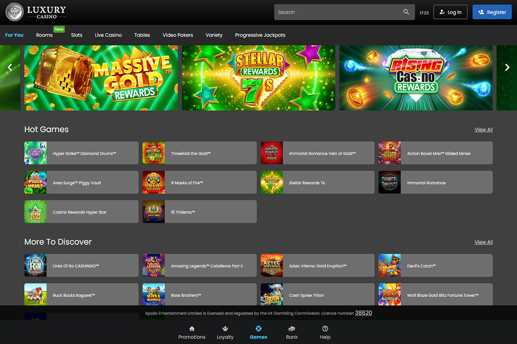
Task: Switch to the Slots tab
Action: coord(77,35)
